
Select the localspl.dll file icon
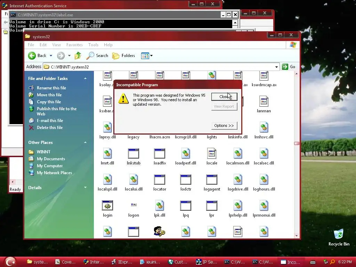pyautogui.click(x=107, y=180)
